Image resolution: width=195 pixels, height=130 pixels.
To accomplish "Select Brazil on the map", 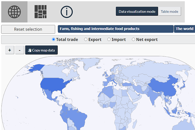I will (x=76, y=117).
